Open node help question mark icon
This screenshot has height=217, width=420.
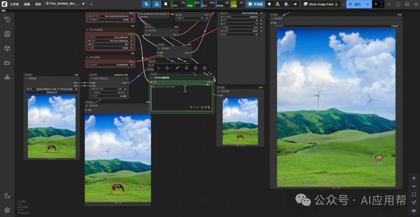[x=205, y=68]
